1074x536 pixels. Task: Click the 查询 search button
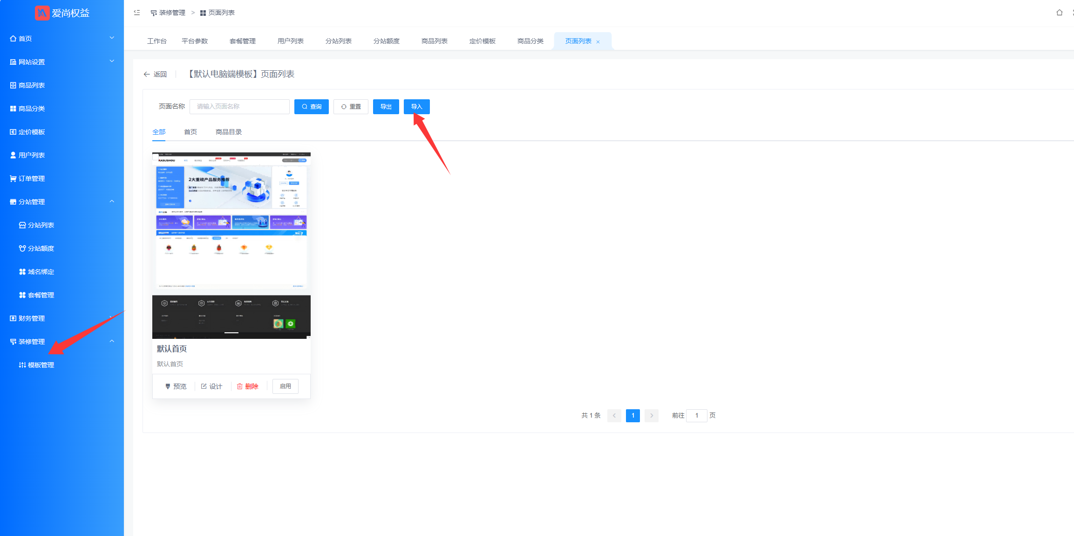(x=312, y=106)
